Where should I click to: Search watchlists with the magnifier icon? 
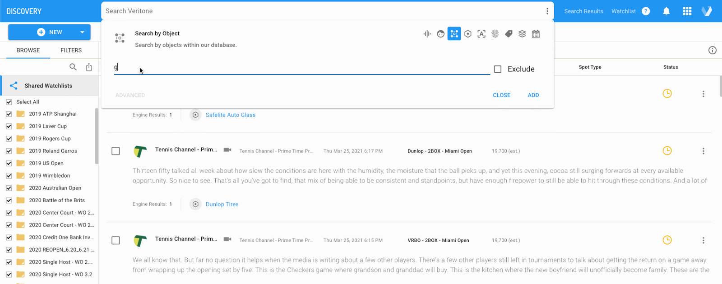(73, 67)
